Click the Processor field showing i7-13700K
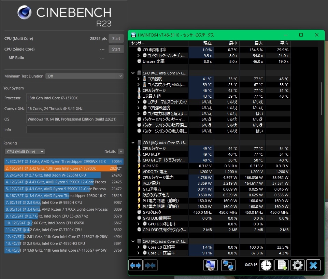 (x=75, y=98)
